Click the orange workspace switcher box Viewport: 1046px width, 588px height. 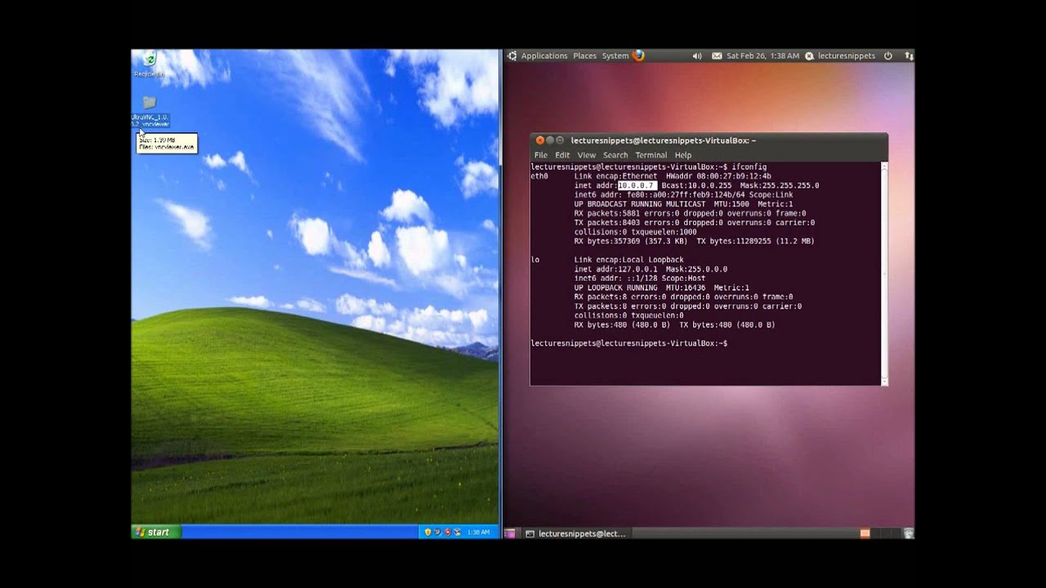pyautogui.click(x=865, y=533)
